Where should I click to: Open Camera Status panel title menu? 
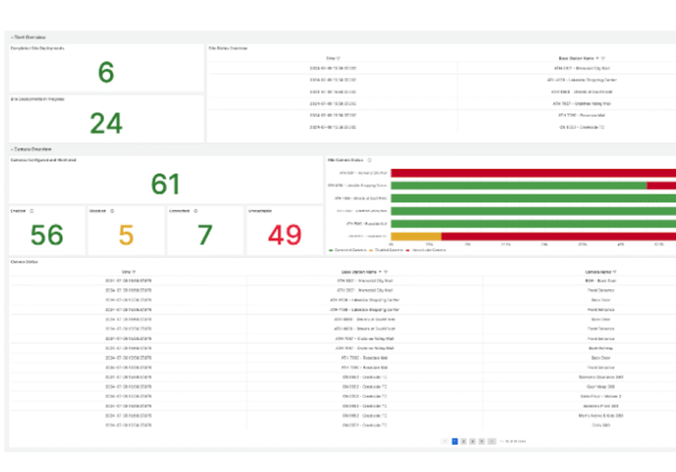(x=24, y=261)
